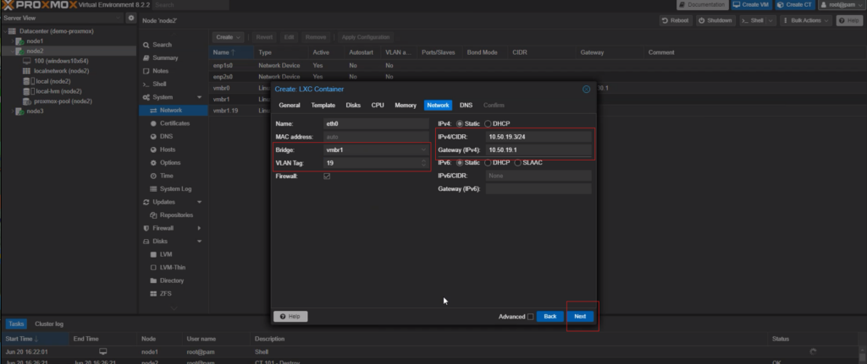
Task: Open the Server View gear settings
Action: tap(131, 18)
